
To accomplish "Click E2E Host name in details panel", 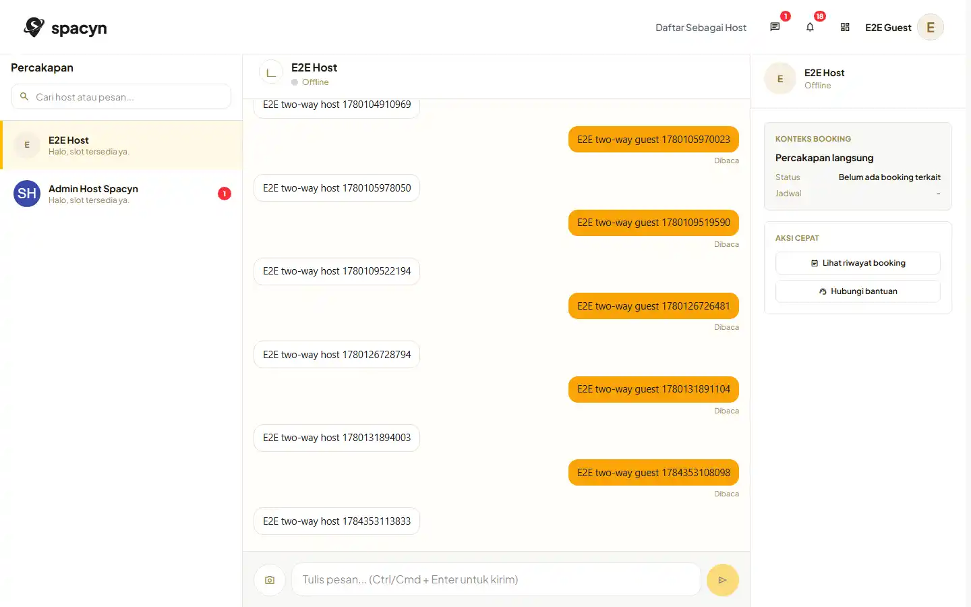I will pyautogui.click(x=824, y=73).
